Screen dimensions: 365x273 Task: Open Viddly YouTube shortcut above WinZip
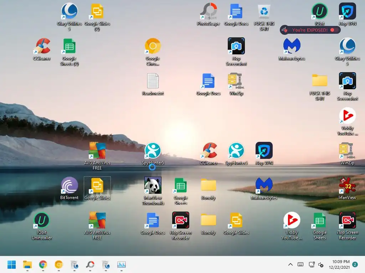tap(347, 121)
